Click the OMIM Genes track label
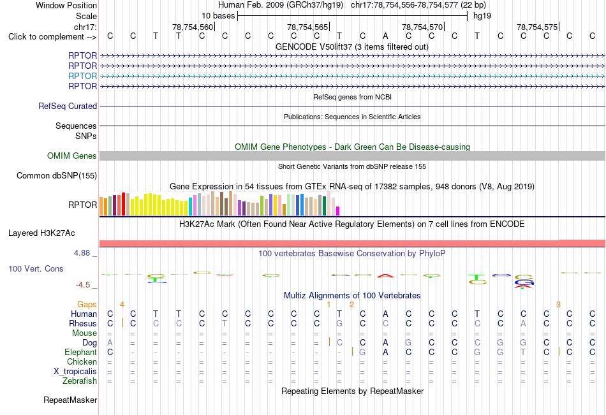This screenshot has height=415, width=606. [x=71, y=156]
